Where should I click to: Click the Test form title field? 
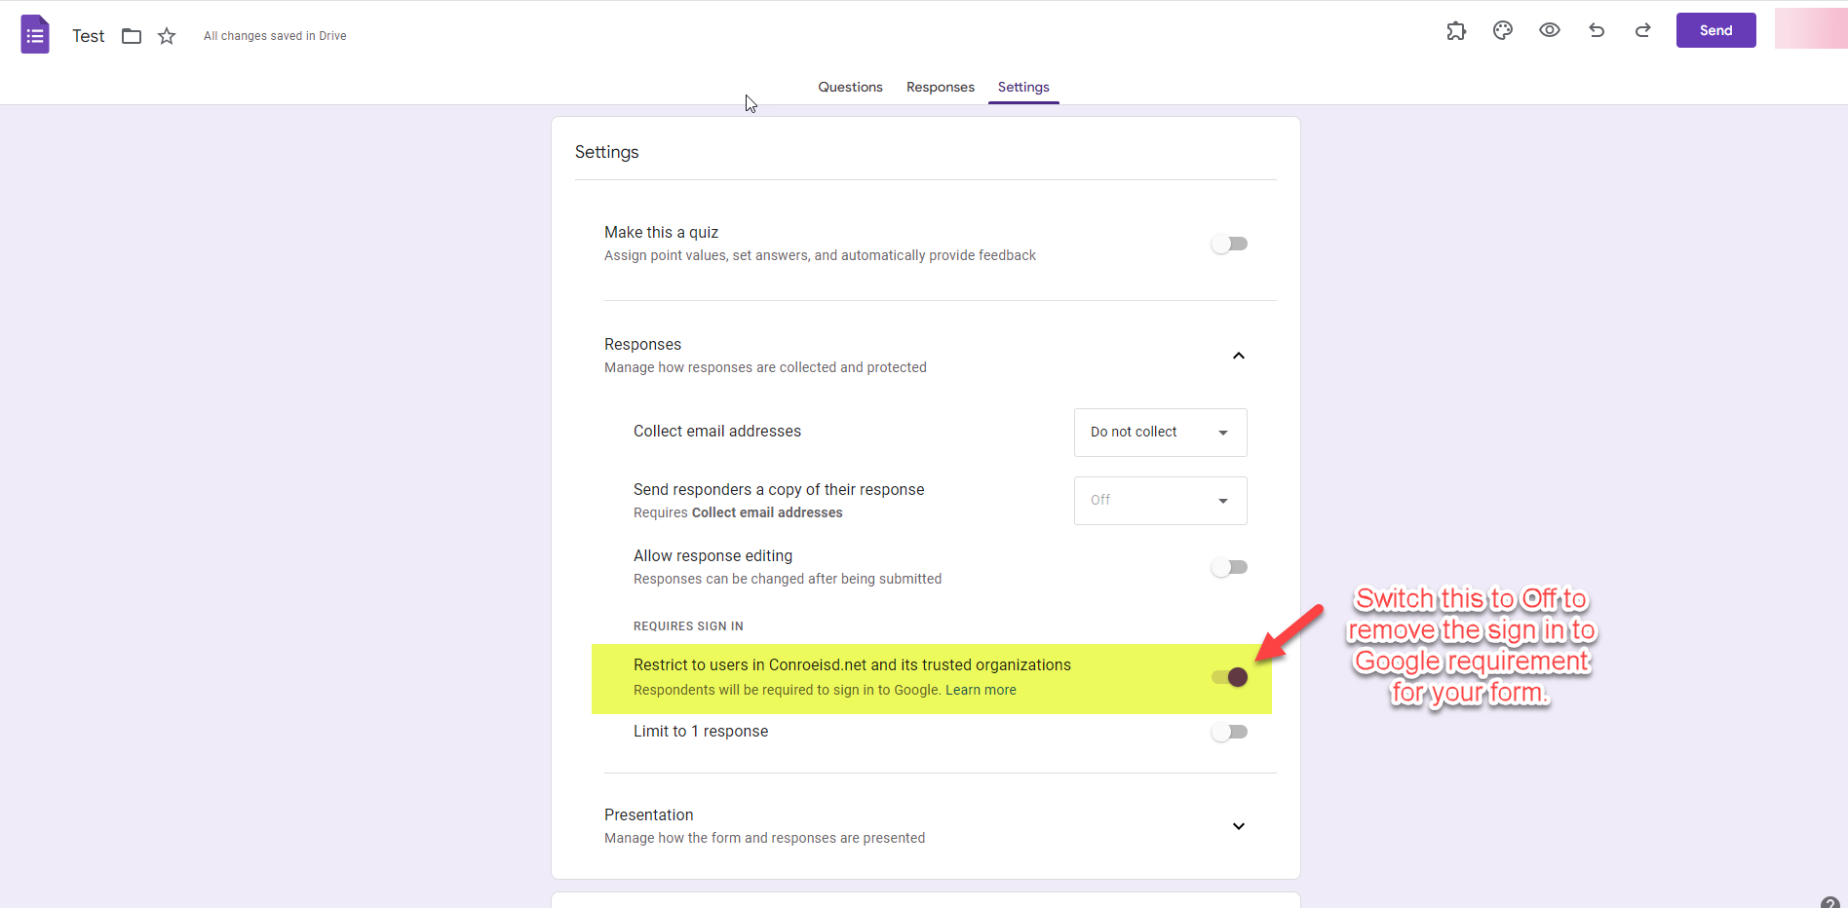click(88, 36)
